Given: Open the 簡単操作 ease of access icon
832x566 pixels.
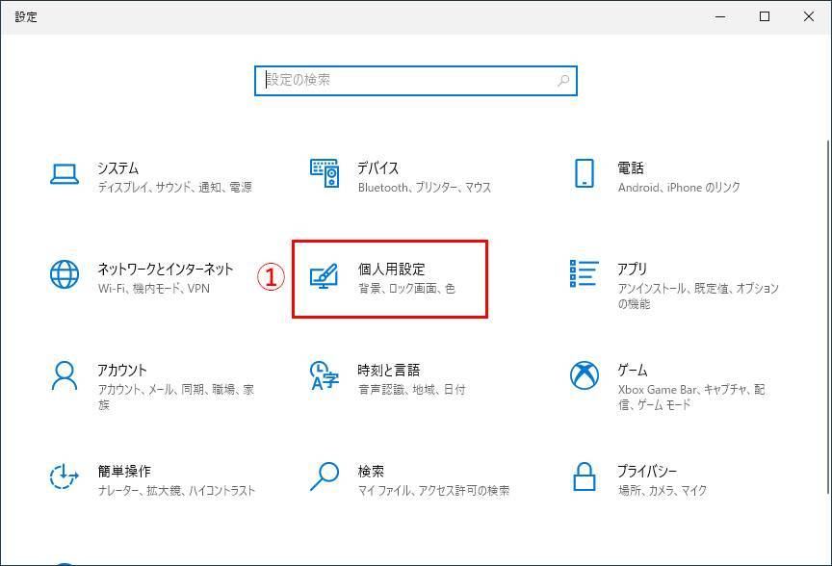Looking at the screenshot, I should point(65,476).
